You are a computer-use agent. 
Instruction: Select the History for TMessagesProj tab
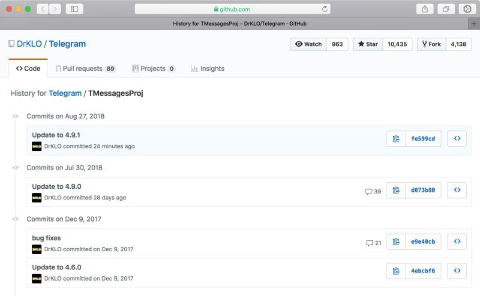point(239,23)
